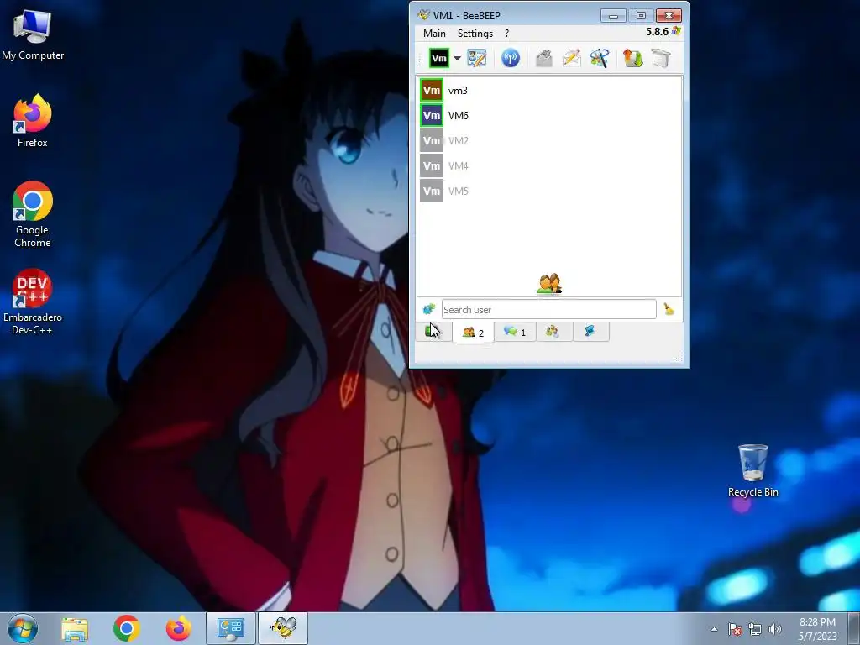Open the status dropdown arrow beside Vm avatar
Screen dimensions: 860x645
pyautogui.click(x=457, y=58)
